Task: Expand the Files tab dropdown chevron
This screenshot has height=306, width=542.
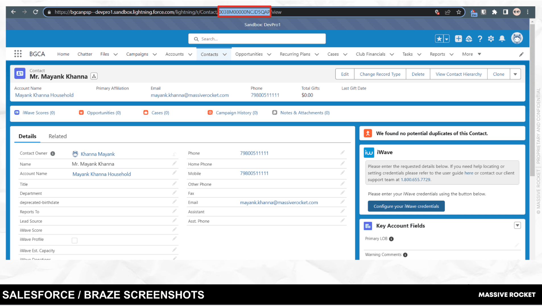Action: point(115,54)
